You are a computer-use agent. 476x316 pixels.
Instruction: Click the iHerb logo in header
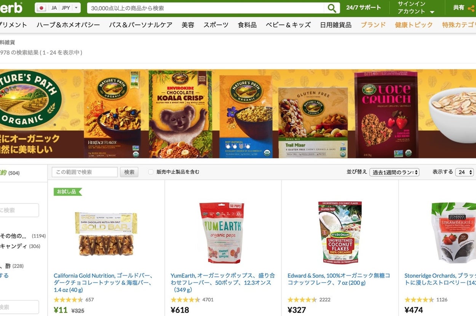pos(11,8)
